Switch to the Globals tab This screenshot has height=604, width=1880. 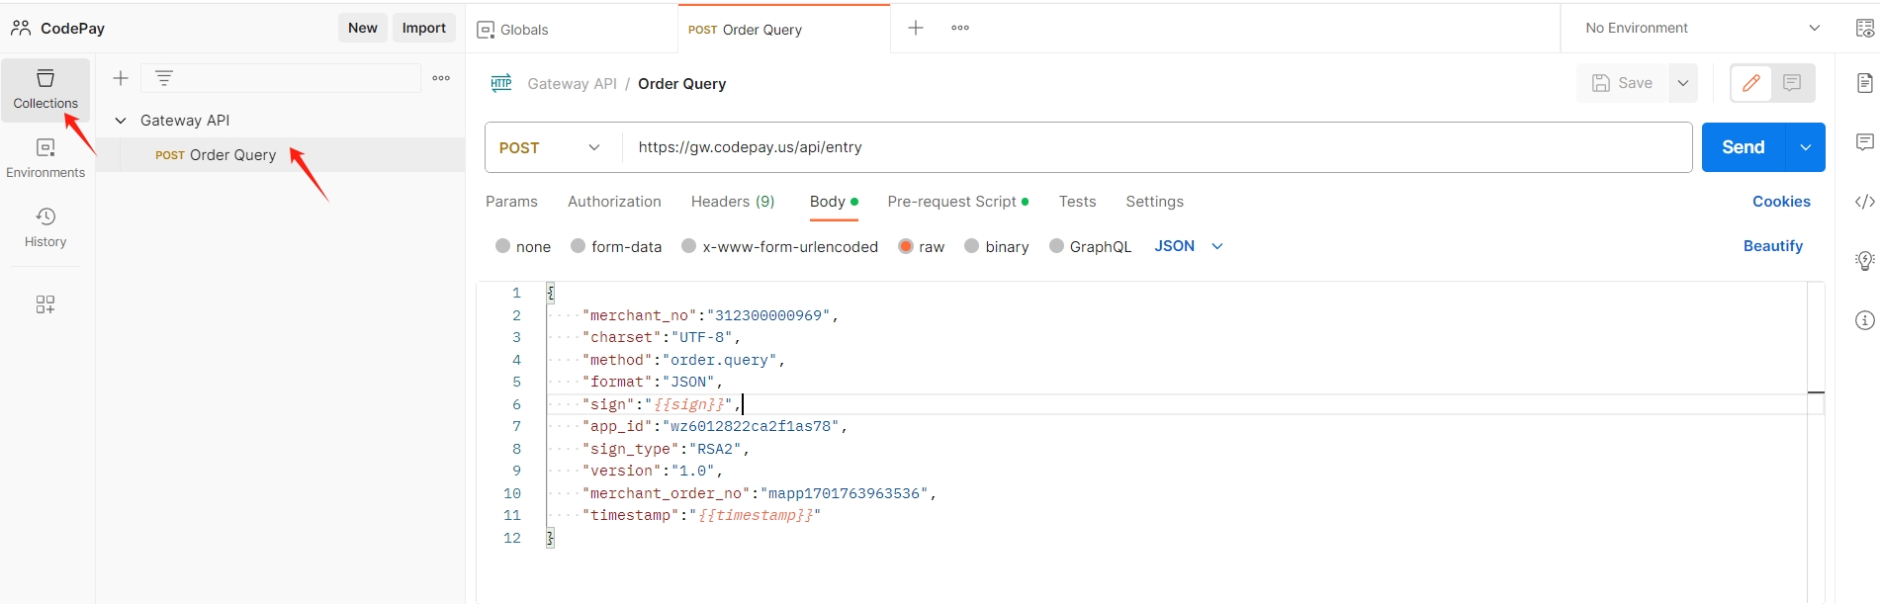tap(572, 29)
